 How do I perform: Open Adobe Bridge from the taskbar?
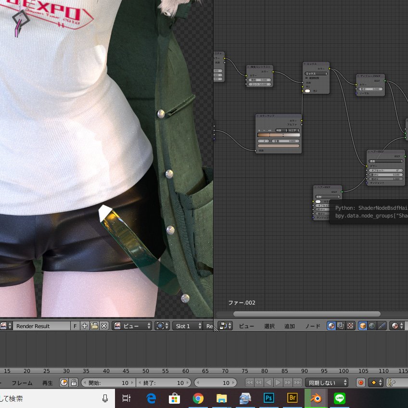(x=293, y=398)
